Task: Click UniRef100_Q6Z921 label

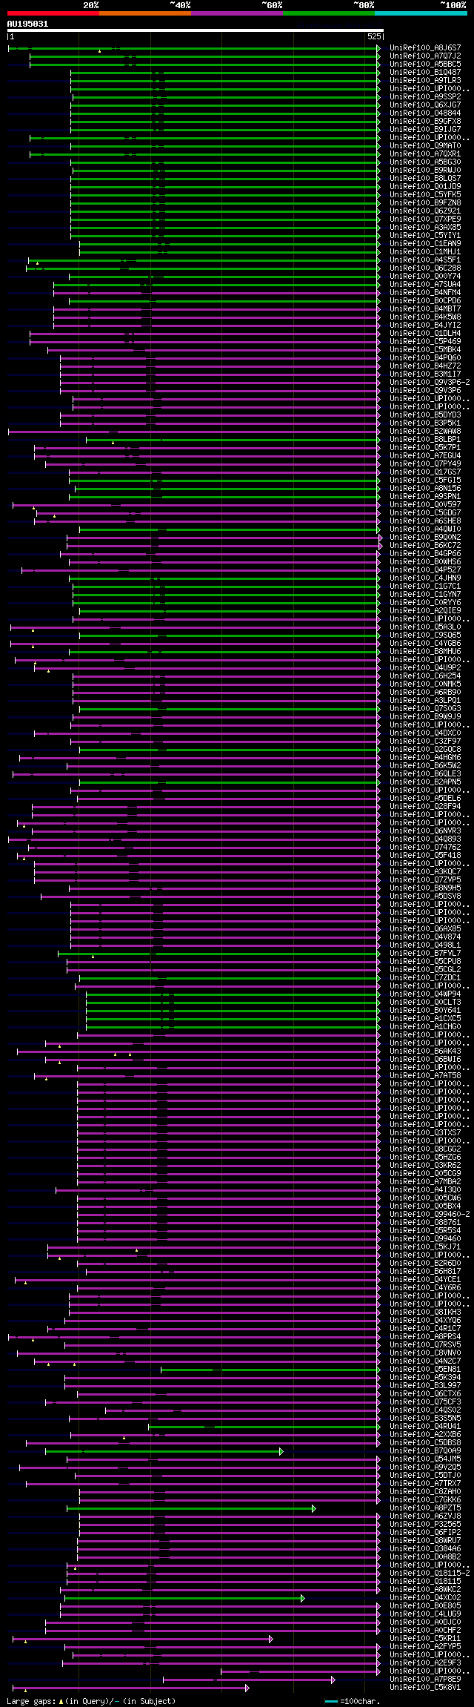Action: [425, 211]
